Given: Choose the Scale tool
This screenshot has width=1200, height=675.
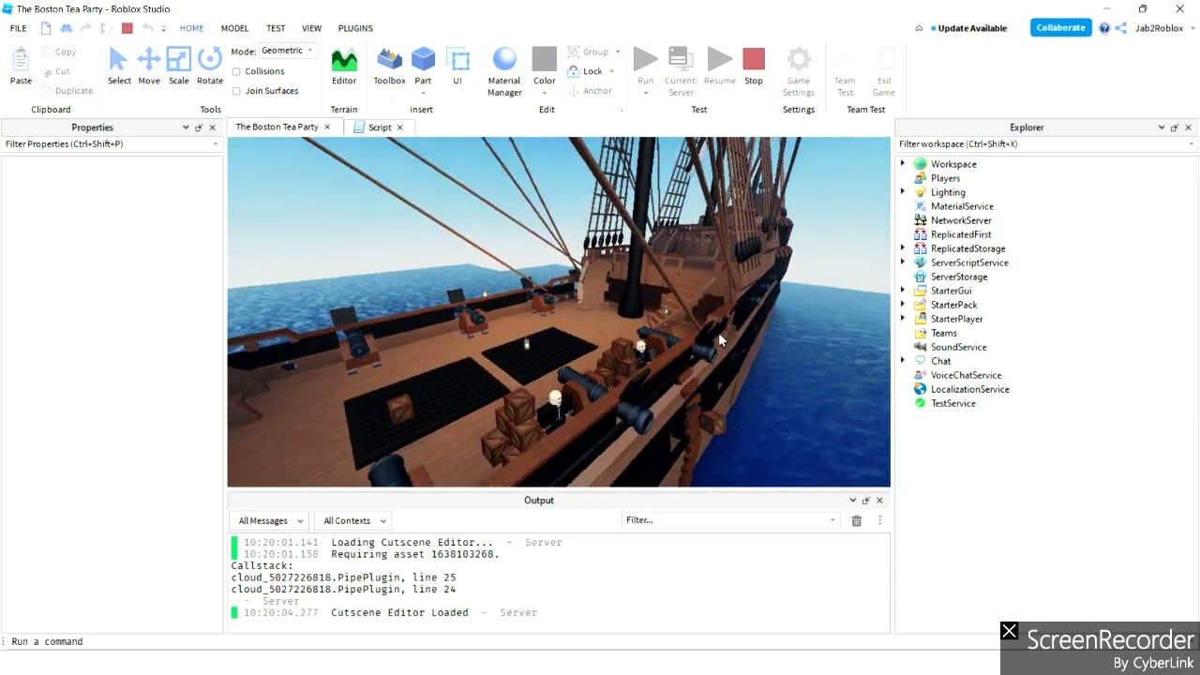Looking at the screenshot, I should (179, 67).
